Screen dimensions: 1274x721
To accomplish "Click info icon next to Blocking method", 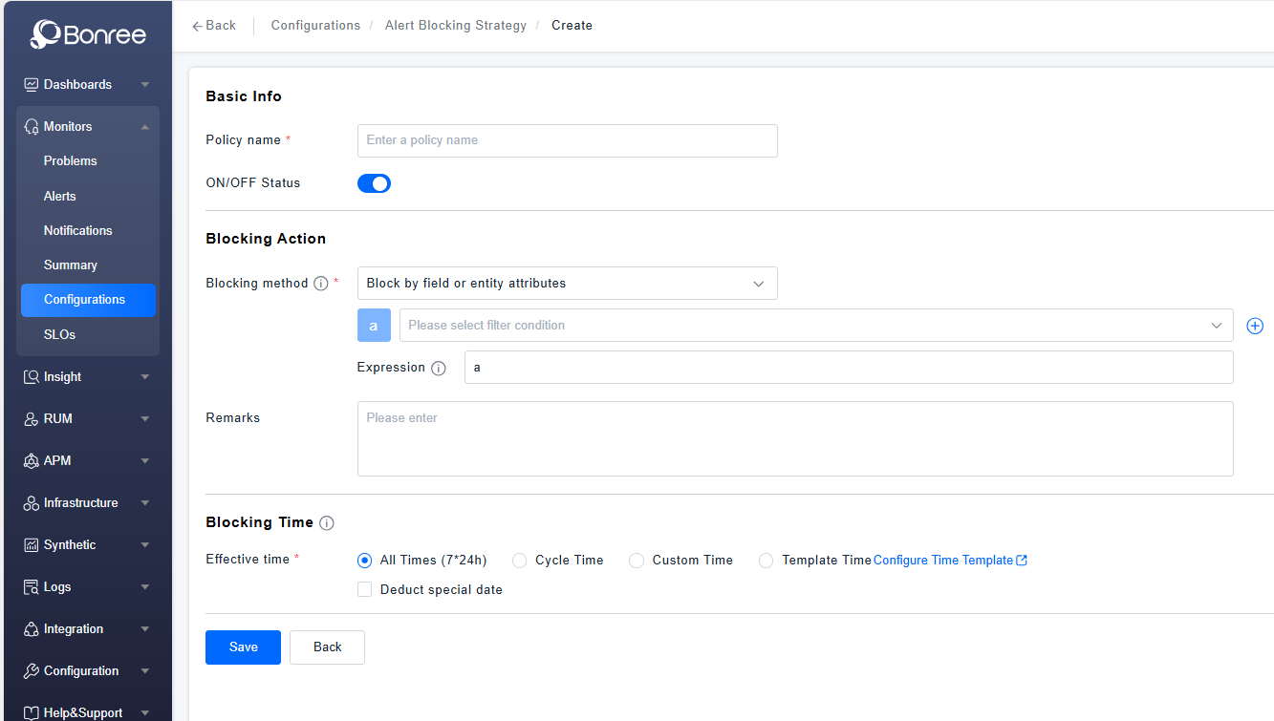I will point(321,284).
